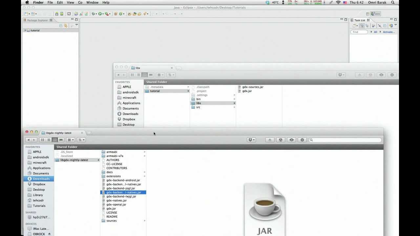420x236 pixels.
Task: Click Eclipse Run button in toolbar
Action: (100, 14)
